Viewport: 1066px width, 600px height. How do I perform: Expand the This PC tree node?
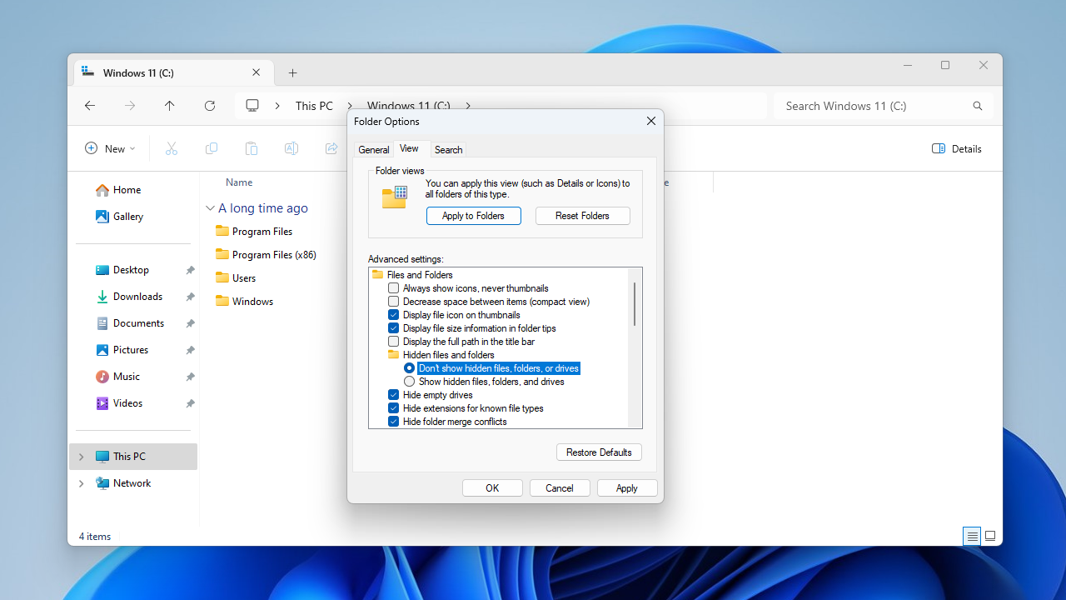click(81, 457)
